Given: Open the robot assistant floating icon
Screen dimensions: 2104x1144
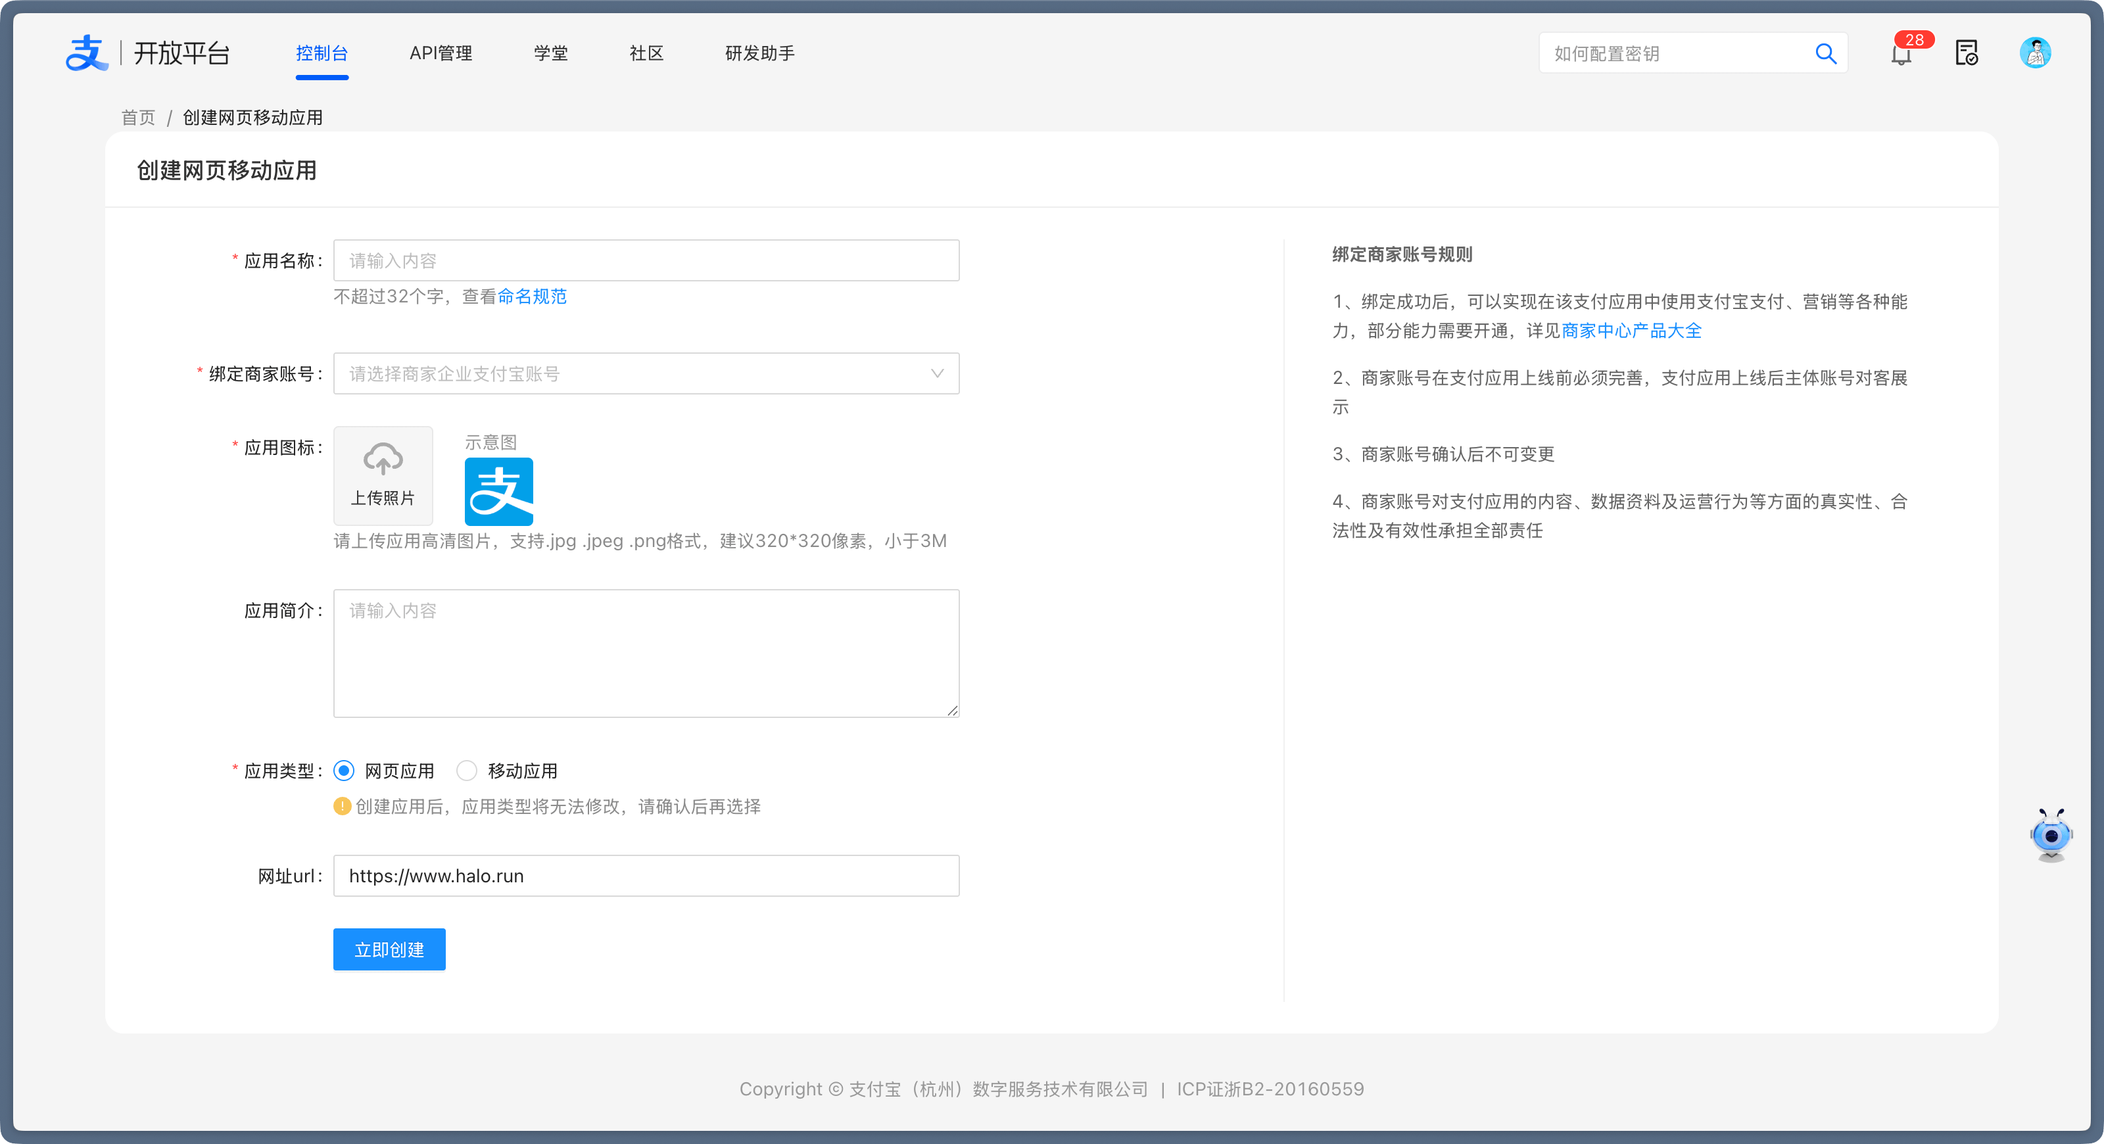Looking at the screenshot, I should [2050, 836].
